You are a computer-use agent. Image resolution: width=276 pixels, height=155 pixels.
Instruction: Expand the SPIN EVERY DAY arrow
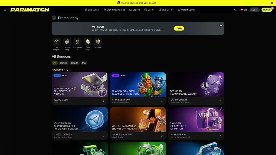click(x=162, y=101)
